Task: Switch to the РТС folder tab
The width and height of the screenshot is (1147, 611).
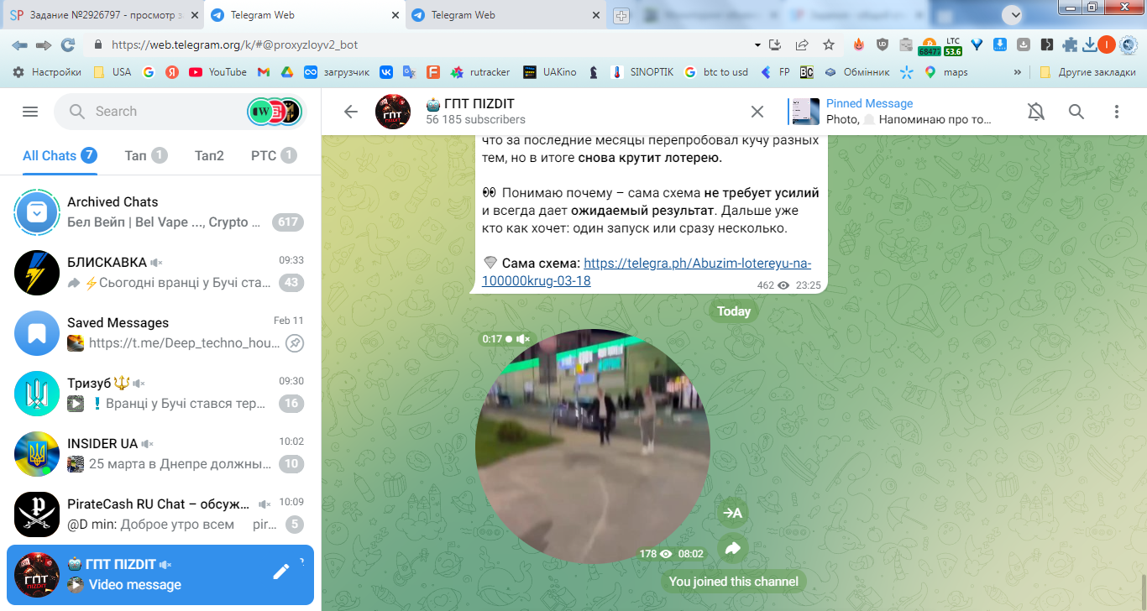Action: [x=274, y=155]
